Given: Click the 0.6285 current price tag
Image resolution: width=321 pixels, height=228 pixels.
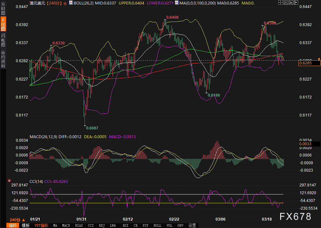Looking at the screenshot, I should click(309, 63).
